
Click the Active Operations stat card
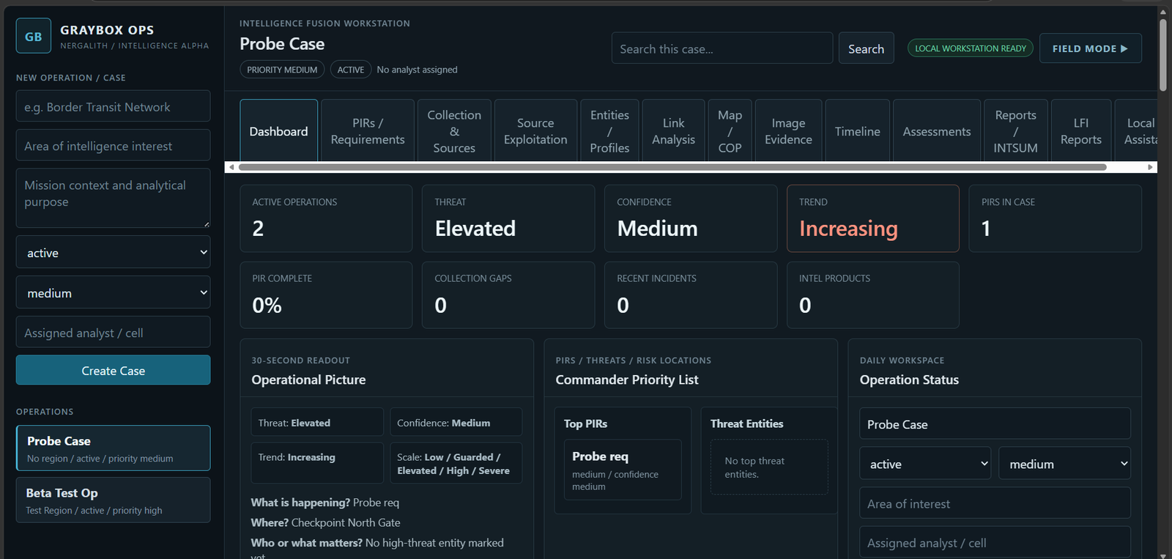pos(326,218)
